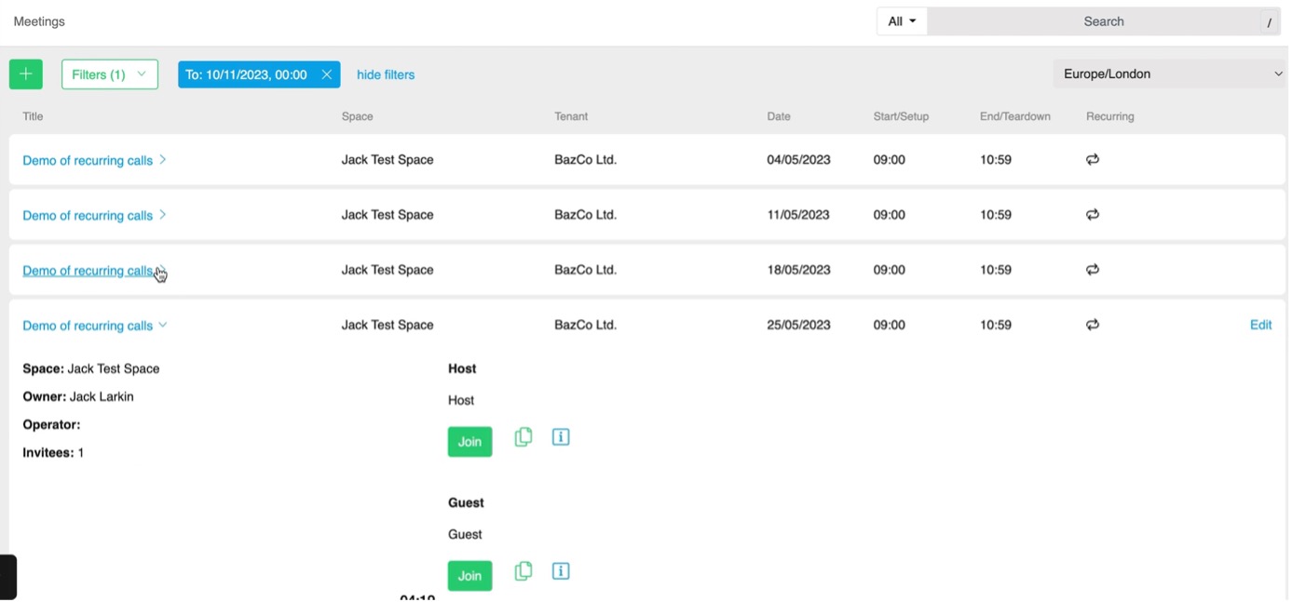This screenshot has height=602, width=1292.
Task: Expand the 04/05/2023 meeting row chevron
Action: pos(162,160)
